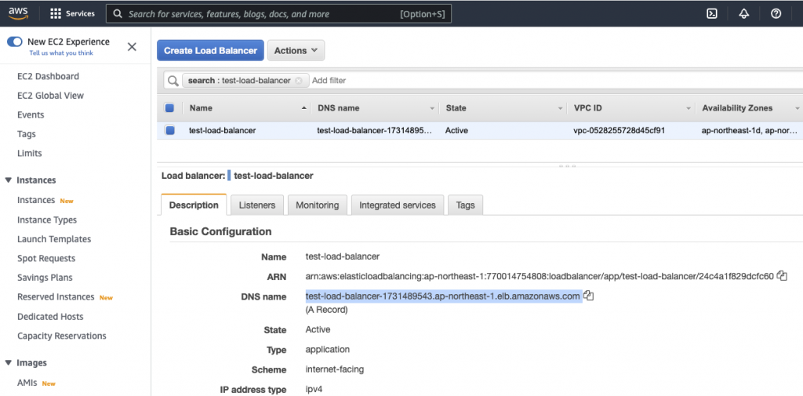Viewport: 803px width, 396px height.
Task: Open the Services grid menu
Action: pyautogui.click(x=72, y=14)
